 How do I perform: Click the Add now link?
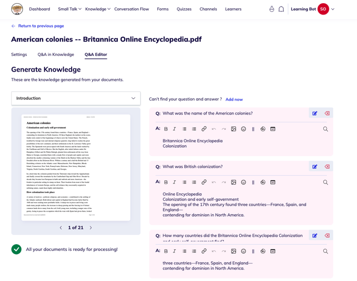[234, 99]
